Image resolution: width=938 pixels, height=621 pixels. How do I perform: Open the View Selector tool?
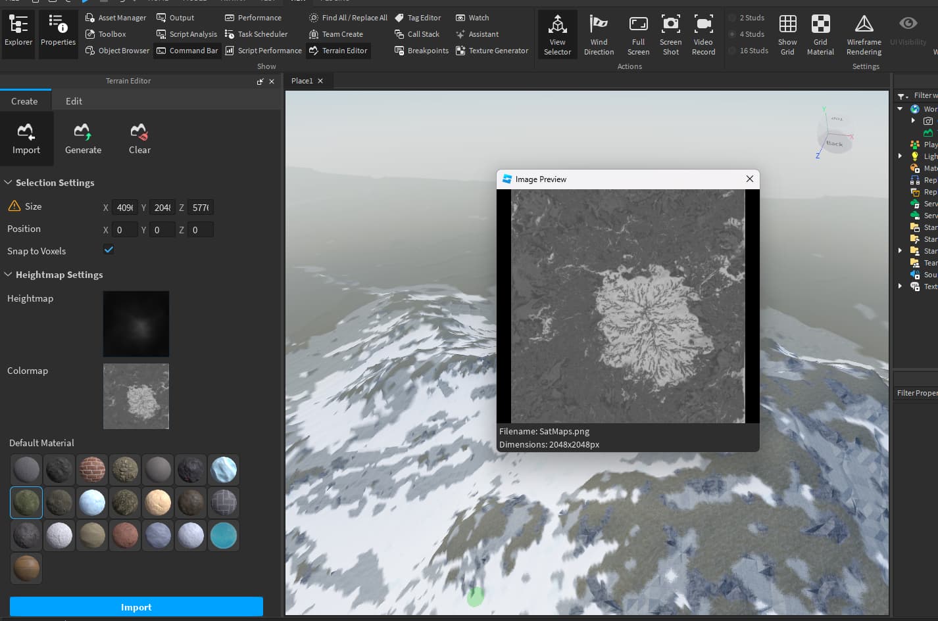(557, 34)
